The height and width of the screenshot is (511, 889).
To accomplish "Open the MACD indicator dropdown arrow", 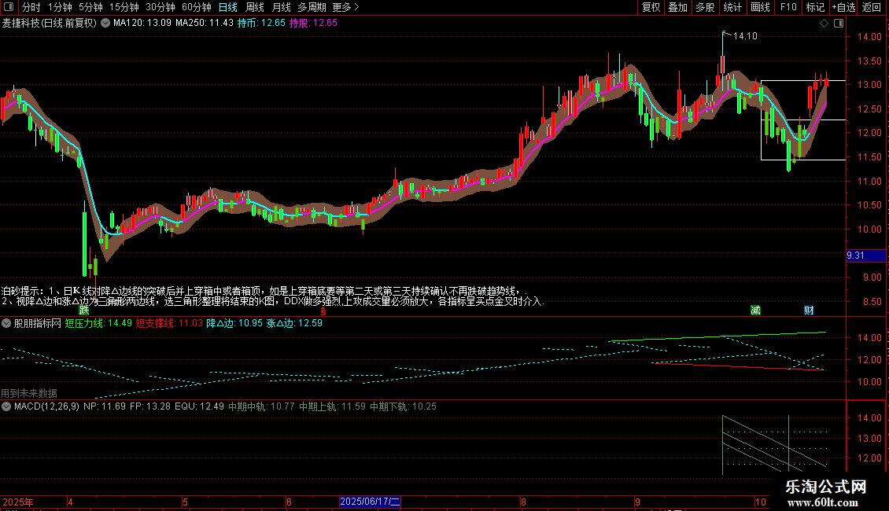I will point(6,406).
